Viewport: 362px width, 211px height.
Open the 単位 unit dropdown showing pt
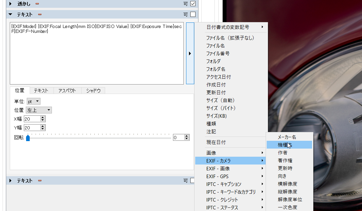point(33,101)
